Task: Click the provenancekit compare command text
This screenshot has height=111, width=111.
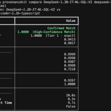Action: (22, 2)
